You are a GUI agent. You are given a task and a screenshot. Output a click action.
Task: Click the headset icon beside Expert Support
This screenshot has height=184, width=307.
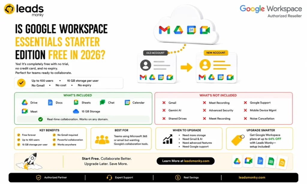coord(109,177)
